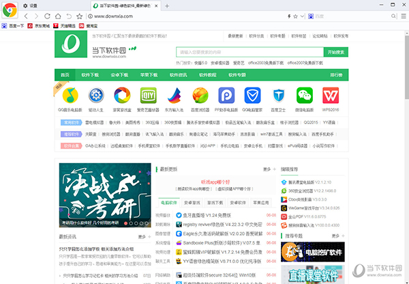The image size is (409, 284).
Task: Open the 百度一下 bookmark
Action: click(x=13, y=26)
